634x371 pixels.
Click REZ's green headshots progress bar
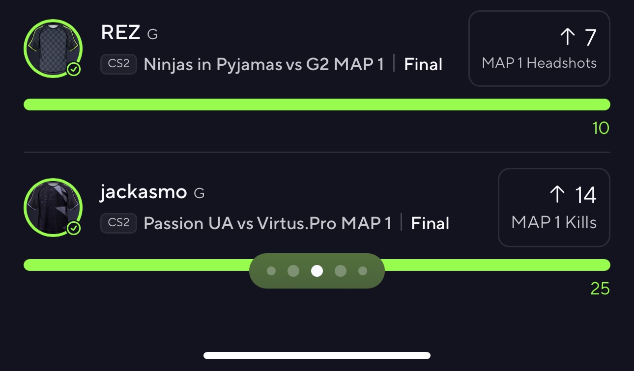pyautogui.click(x=317, y=105)
